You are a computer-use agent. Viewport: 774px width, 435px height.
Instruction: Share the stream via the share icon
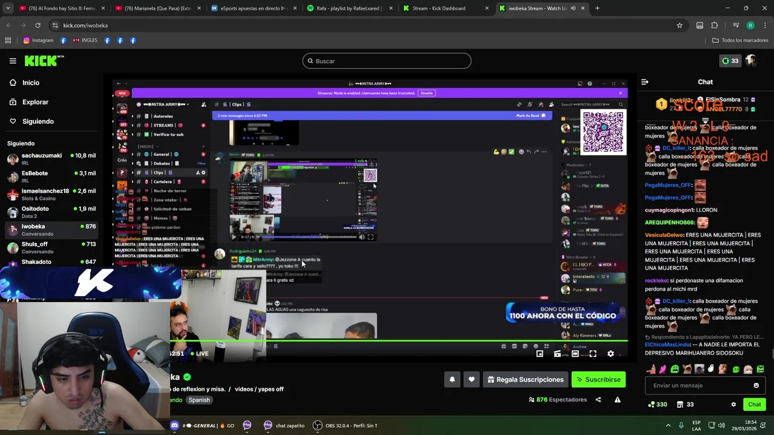click(598, 399)
